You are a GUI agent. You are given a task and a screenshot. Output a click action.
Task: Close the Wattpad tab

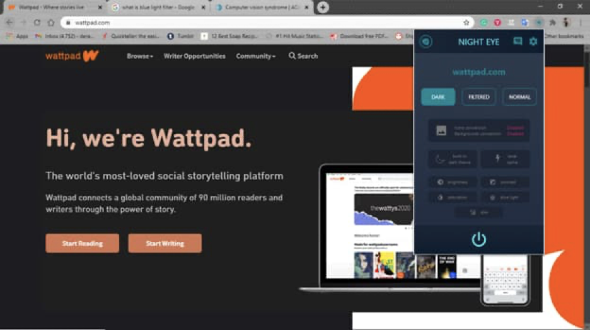coord(100,7)
